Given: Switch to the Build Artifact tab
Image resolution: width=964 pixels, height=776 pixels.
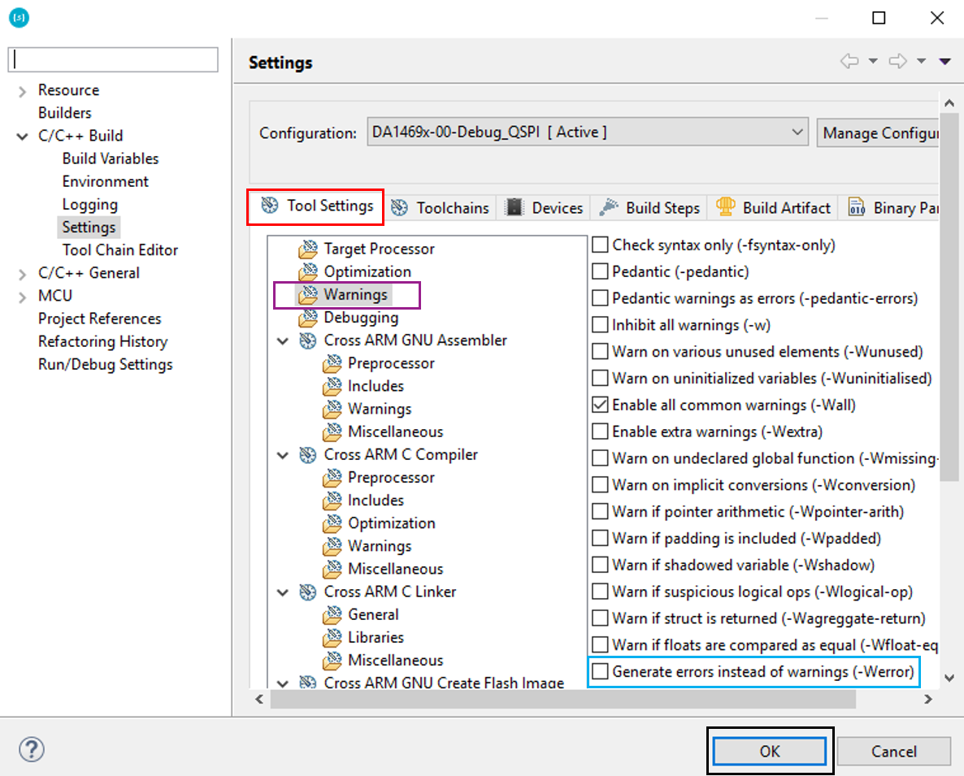Looking at the screenshot, I should pyautogui.click(x=774, y=208).
